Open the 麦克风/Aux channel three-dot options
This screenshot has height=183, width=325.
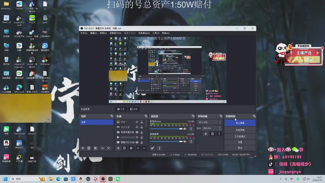[x=191, y=129]
